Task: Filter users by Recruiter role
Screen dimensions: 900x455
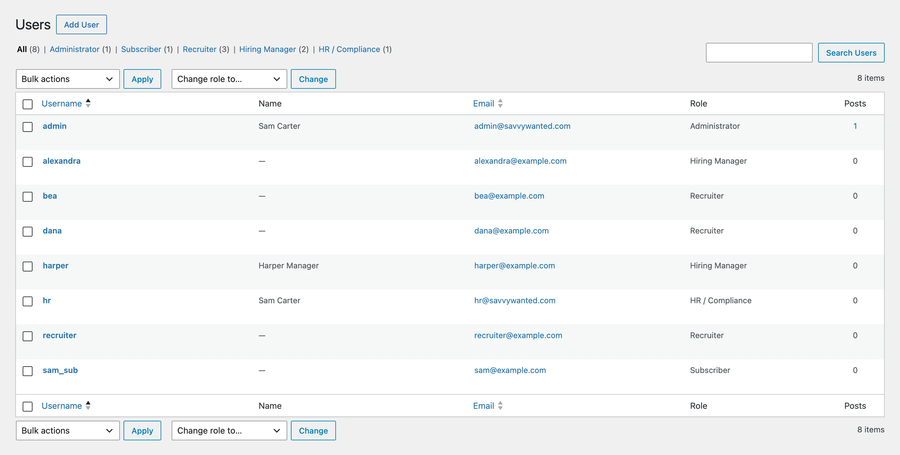Action: click(200, 49)
